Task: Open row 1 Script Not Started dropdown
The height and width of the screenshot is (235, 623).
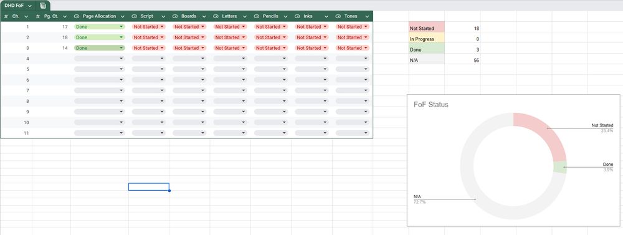Action: (x=149, y=27)
